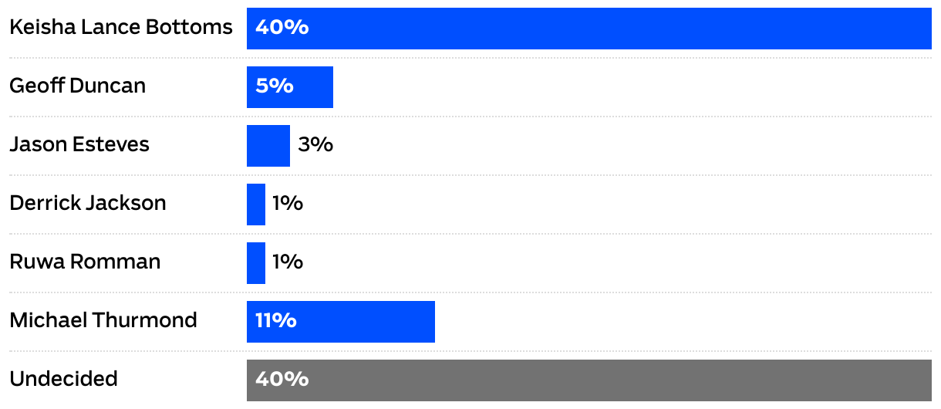Select the Geoff Duncan name label
941x409 pixels.
[77, 86]
